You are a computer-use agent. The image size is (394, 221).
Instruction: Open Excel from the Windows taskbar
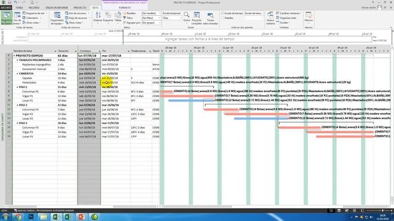(x=68, y=217)
